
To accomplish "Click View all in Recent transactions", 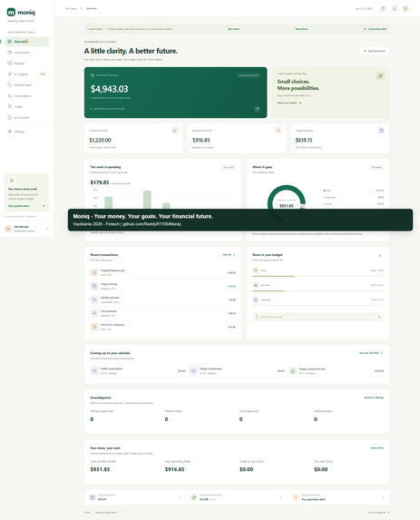I will pyautogui.click(x=229, y=255).
